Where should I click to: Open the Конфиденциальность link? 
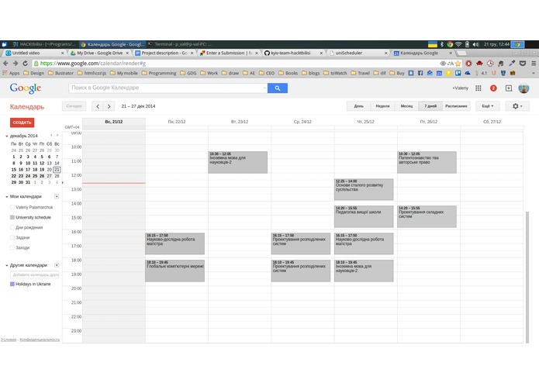[x=40, y=340]
